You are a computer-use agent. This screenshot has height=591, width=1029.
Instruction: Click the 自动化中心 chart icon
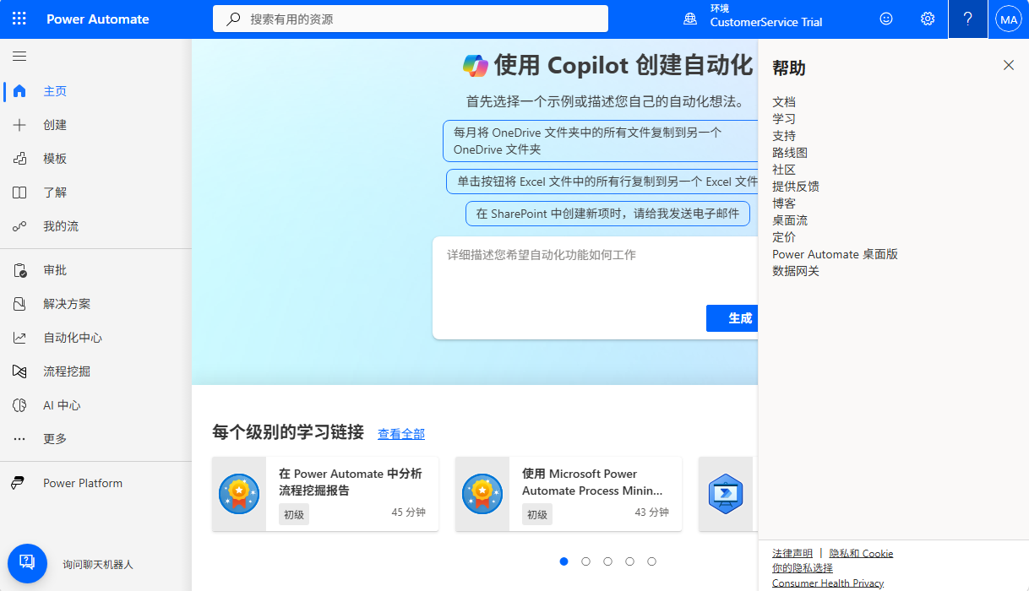pyautogui.click(x=19, y=338)
